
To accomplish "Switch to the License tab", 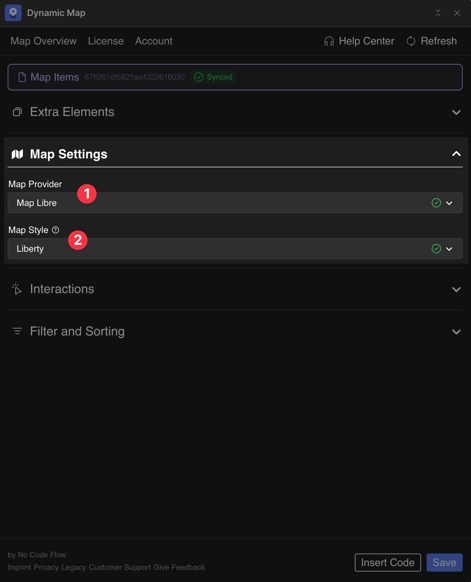I will (106, 41).
